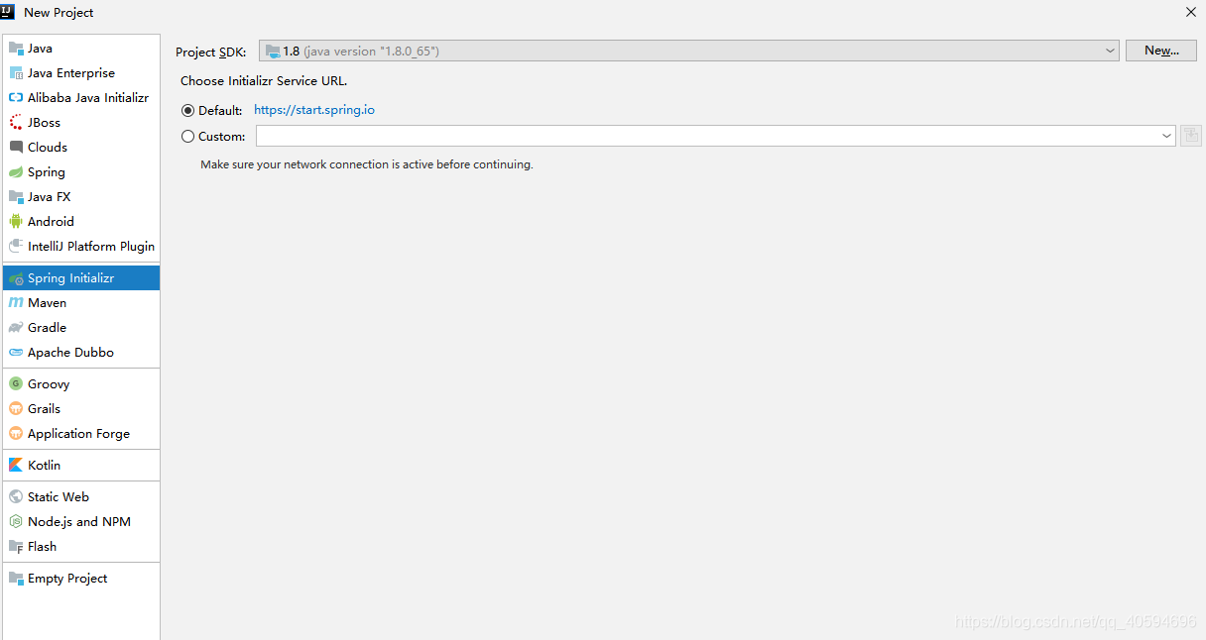Click the Node.js and NPM icon
This screenshot has width=1206, height=640.
point(16,521)
